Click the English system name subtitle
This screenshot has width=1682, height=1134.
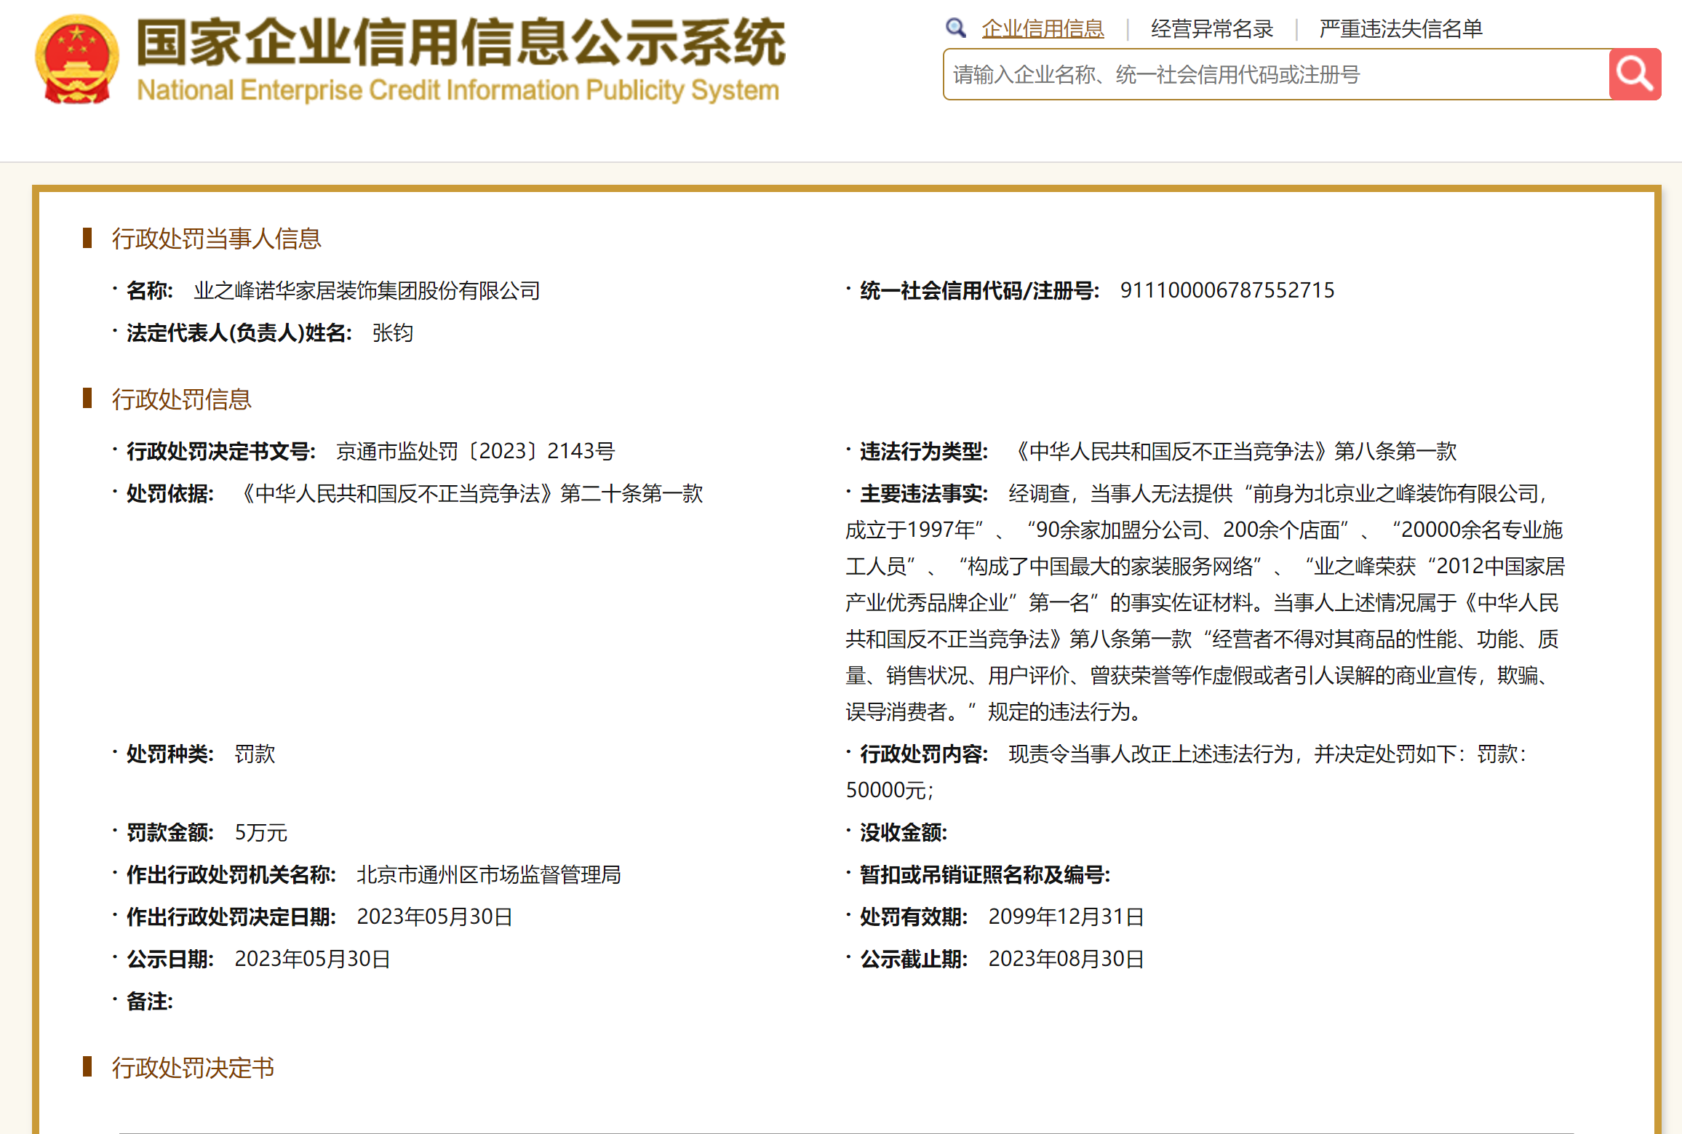(458, 90)
